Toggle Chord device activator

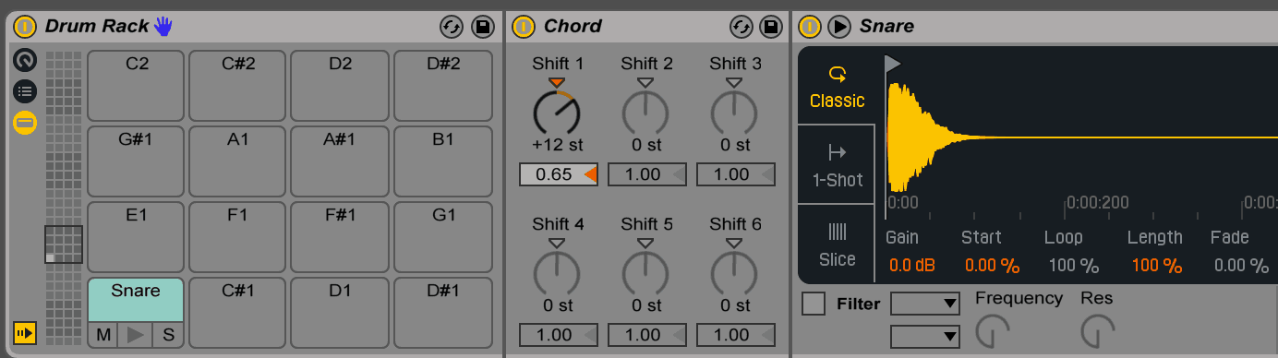coord(524,26)
